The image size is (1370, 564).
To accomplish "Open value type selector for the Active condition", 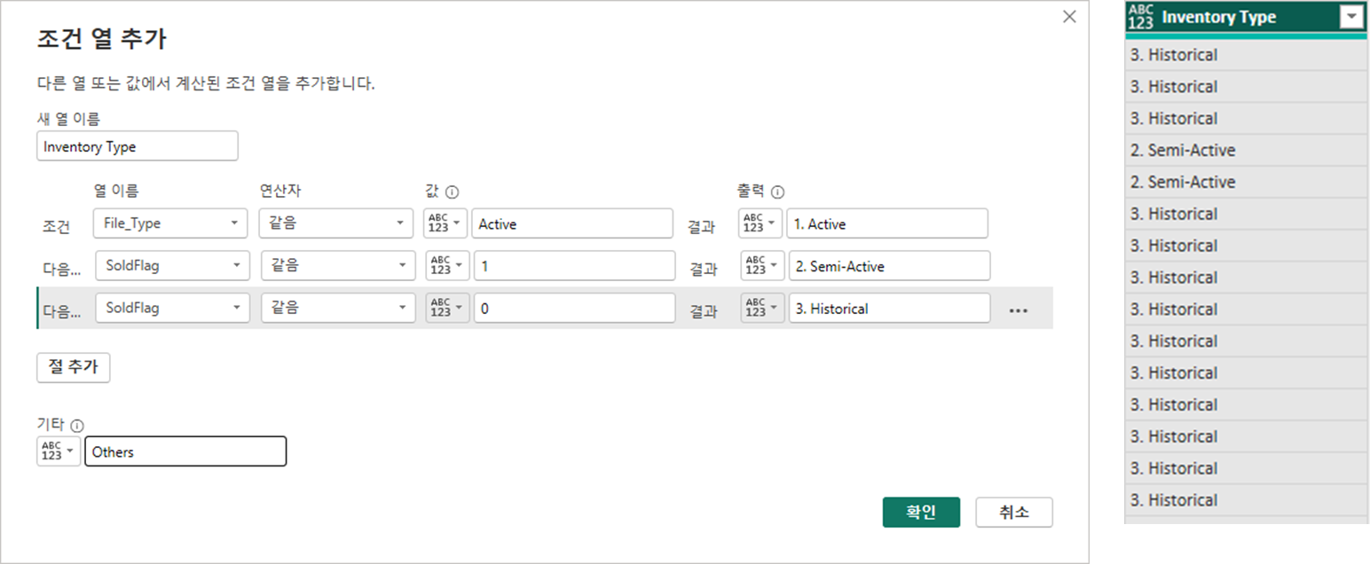I will (x=446, y=223).
